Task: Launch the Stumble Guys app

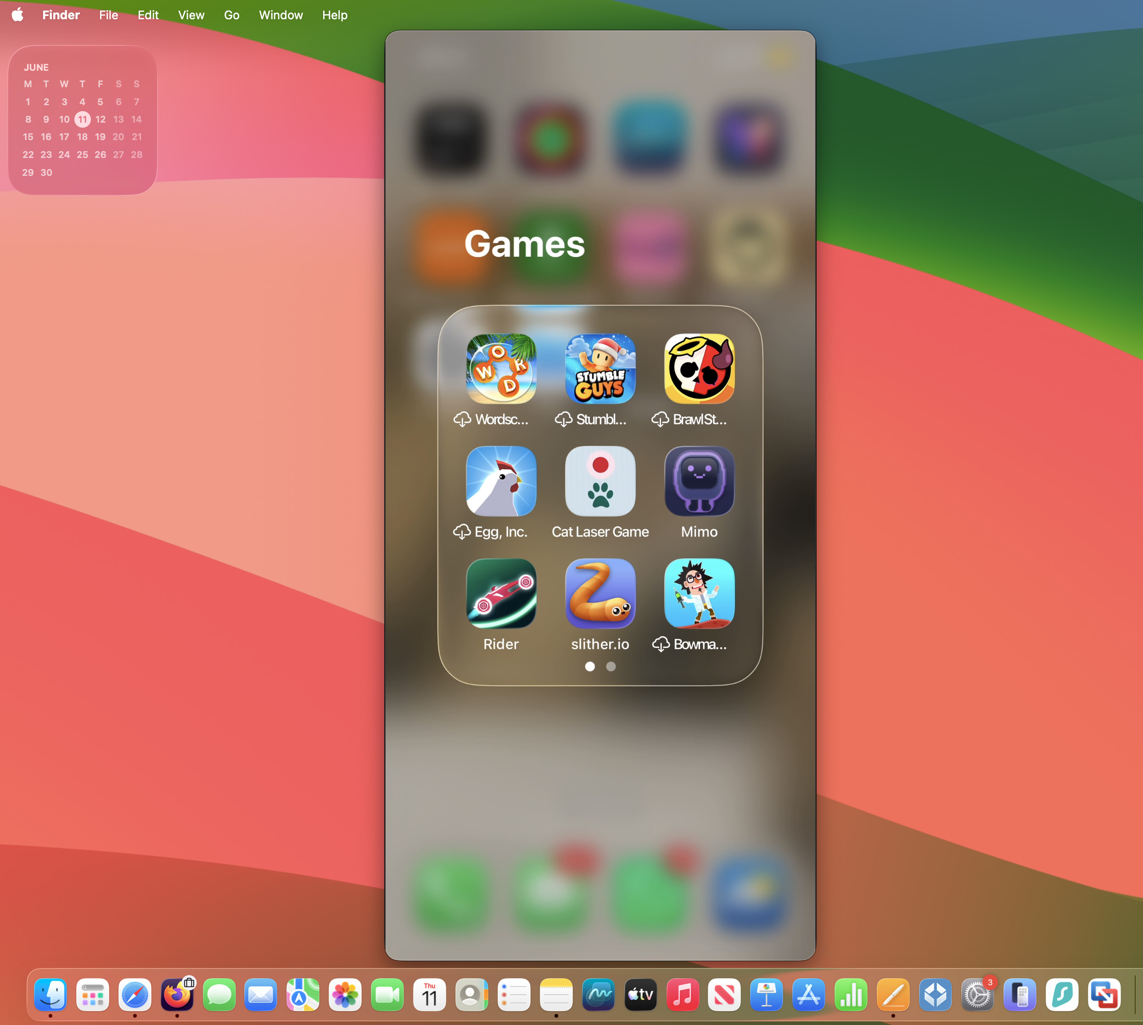Action: [600, 369]
